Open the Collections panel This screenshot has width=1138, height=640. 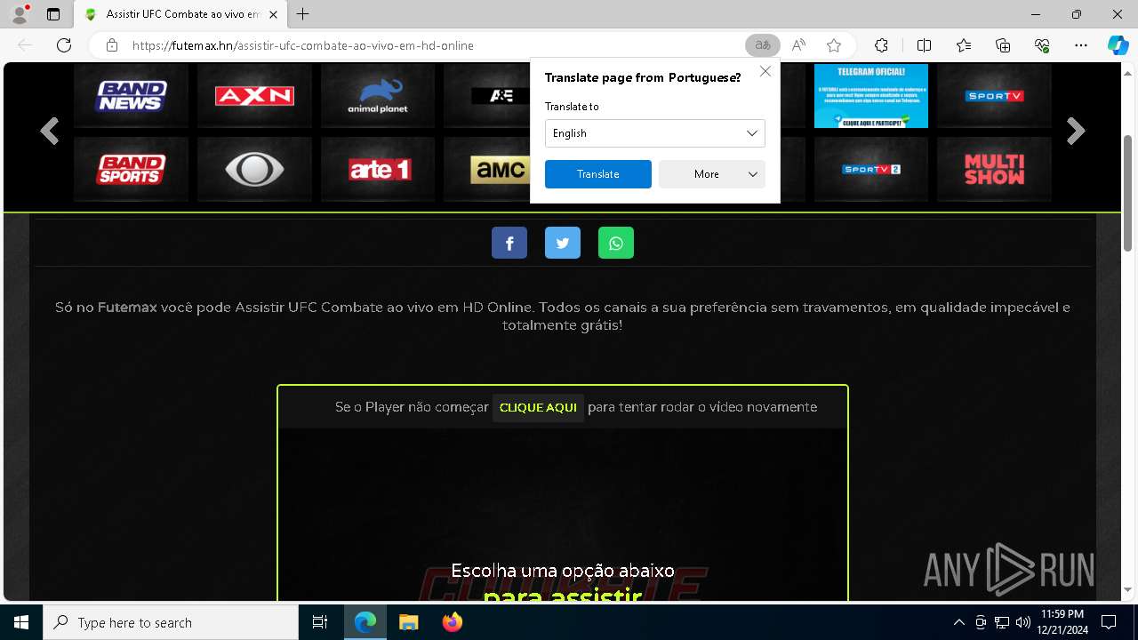pos(1003,45)
